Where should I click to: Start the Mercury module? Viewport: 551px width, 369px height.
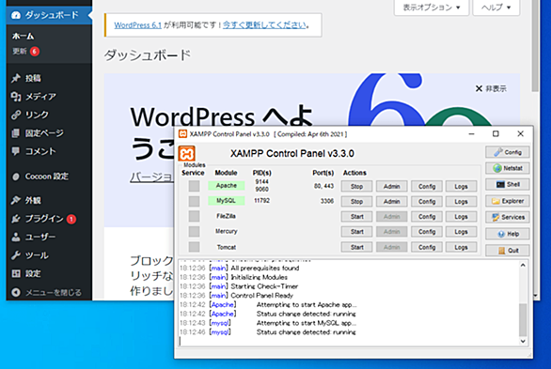click(356, 232)
